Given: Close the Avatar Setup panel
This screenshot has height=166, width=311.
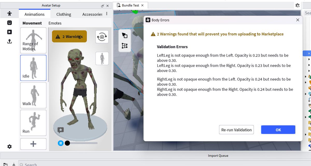Looking at the screenshot, I should pyautogui.click(x=108, y=6).
